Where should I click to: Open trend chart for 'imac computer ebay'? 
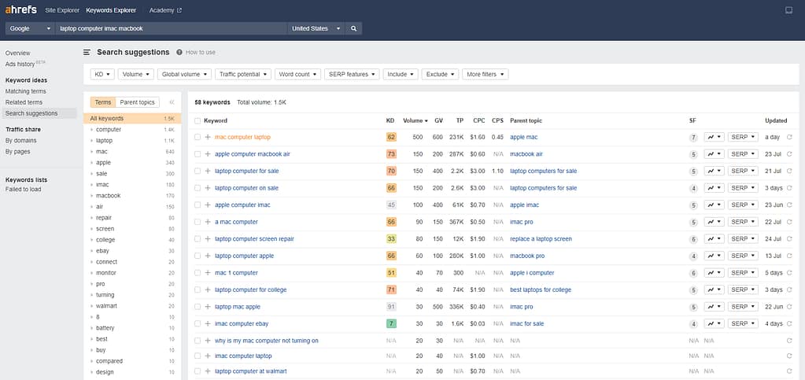point(715,323)
